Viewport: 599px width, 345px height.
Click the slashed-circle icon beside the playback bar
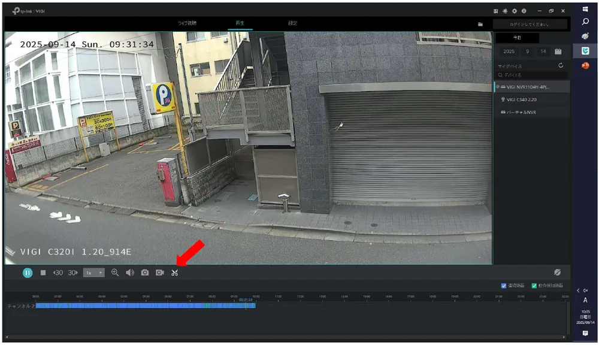(x=557, y=272)
